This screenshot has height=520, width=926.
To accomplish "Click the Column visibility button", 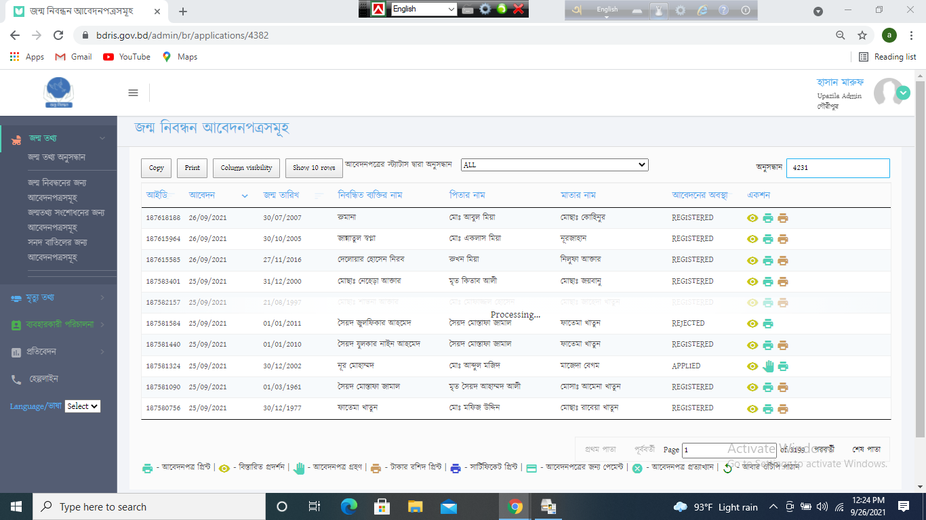I will (x=246, y=168).
